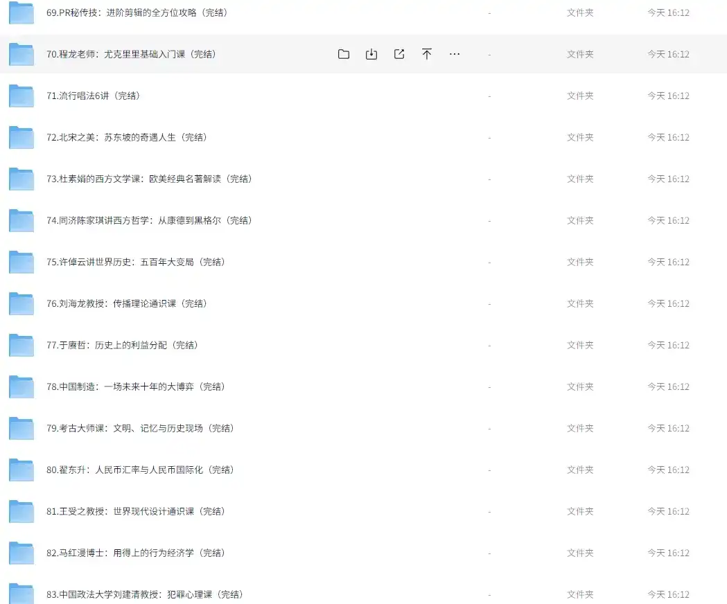The image size is (727, 604).
Task: Open folder name 81.王受之教授：世界现代设计通识课
Action: click(x=136, y=512)
